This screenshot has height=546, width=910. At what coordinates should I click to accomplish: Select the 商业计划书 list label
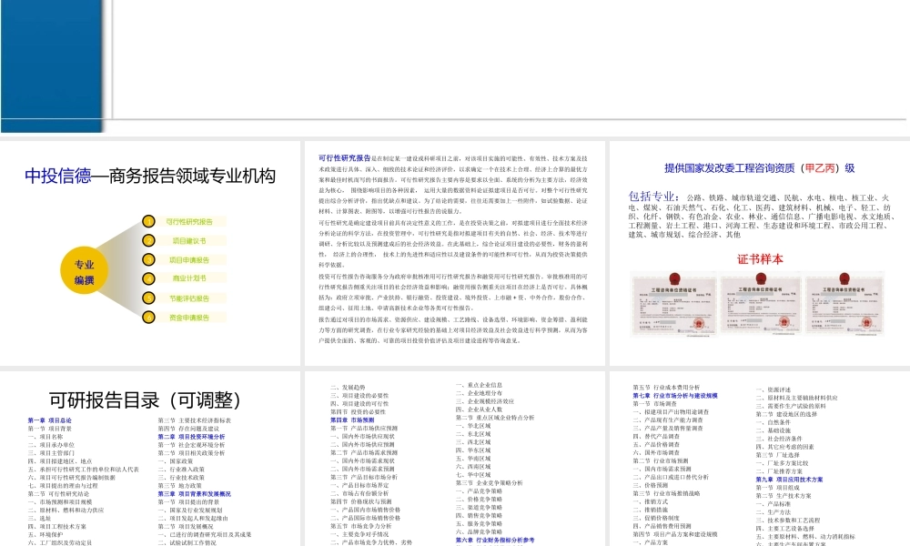189,278
